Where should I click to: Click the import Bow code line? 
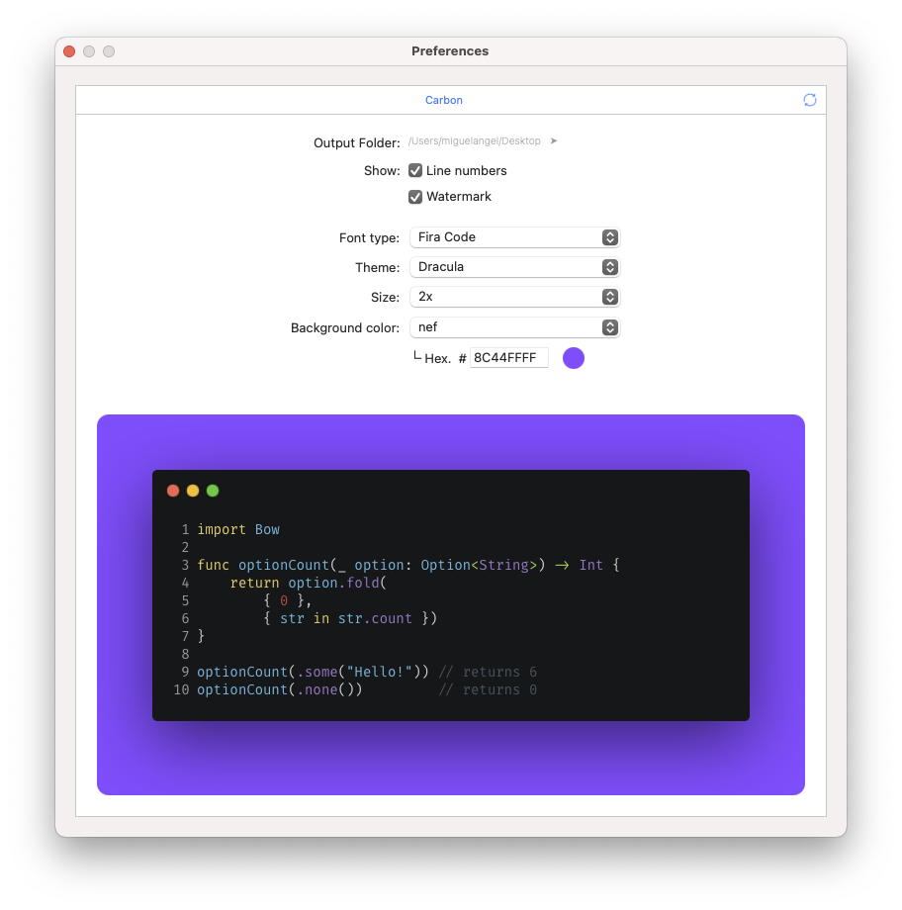coord(238,529)
